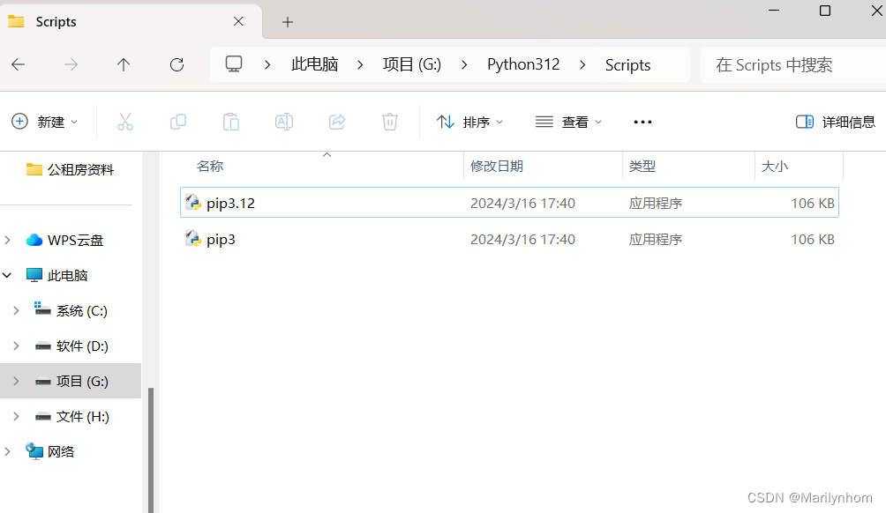Expand the 系统 (C:) tree node
Viewport: 886px width, 513px height.
(17, 310)
